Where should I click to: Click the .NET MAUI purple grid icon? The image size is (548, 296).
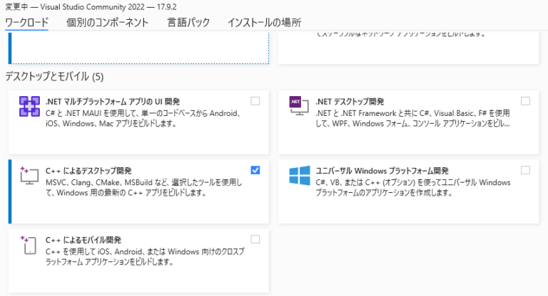[x=29, y=106]
